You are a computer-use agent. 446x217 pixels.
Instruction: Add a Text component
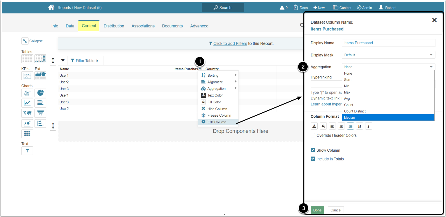click(27, 151)
